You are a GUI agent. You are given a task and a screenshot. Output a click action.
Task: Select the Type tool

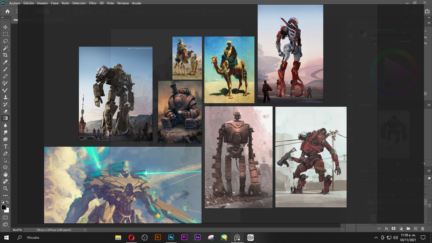pos(5,146)
